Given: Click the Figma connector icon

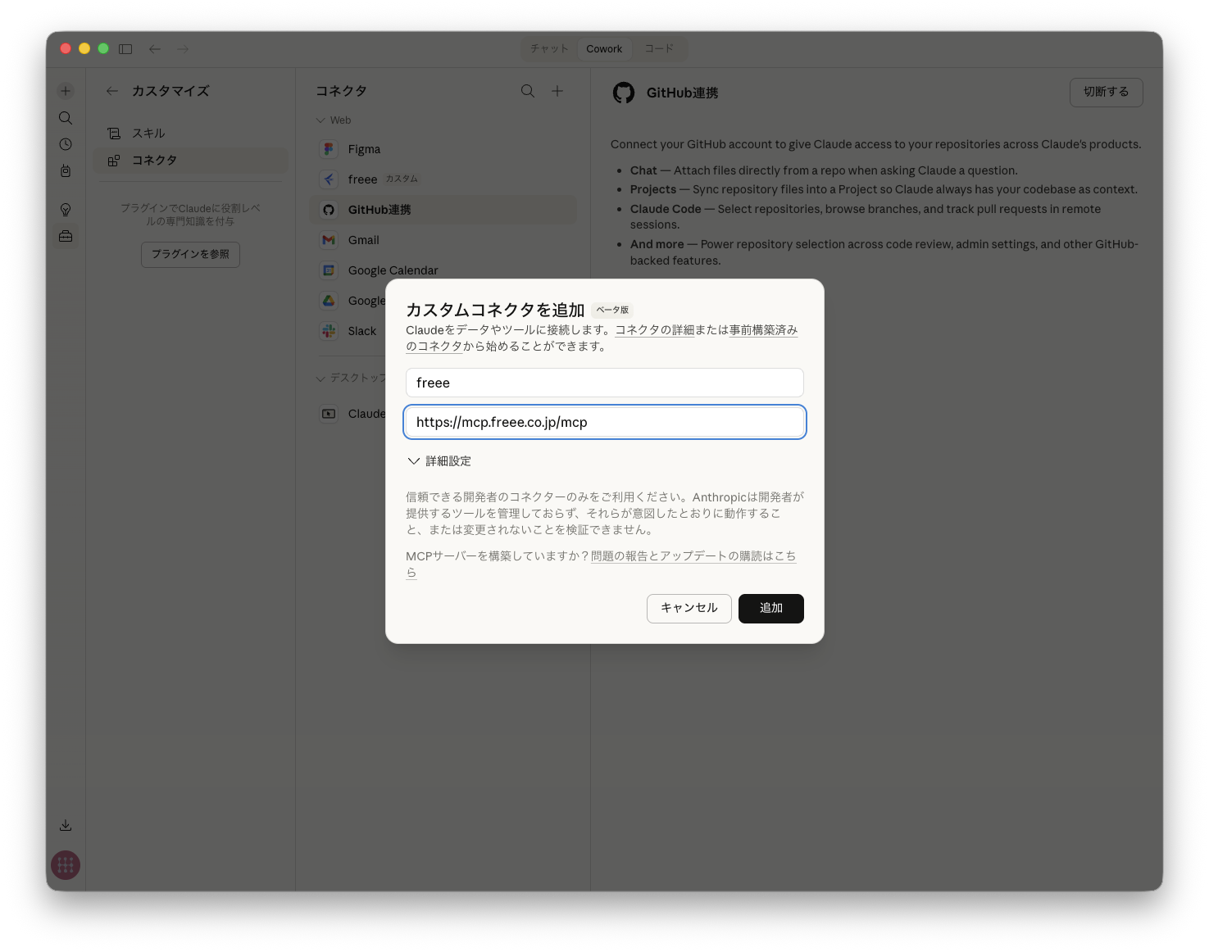Looking at the screenshot, I should 329,149.
